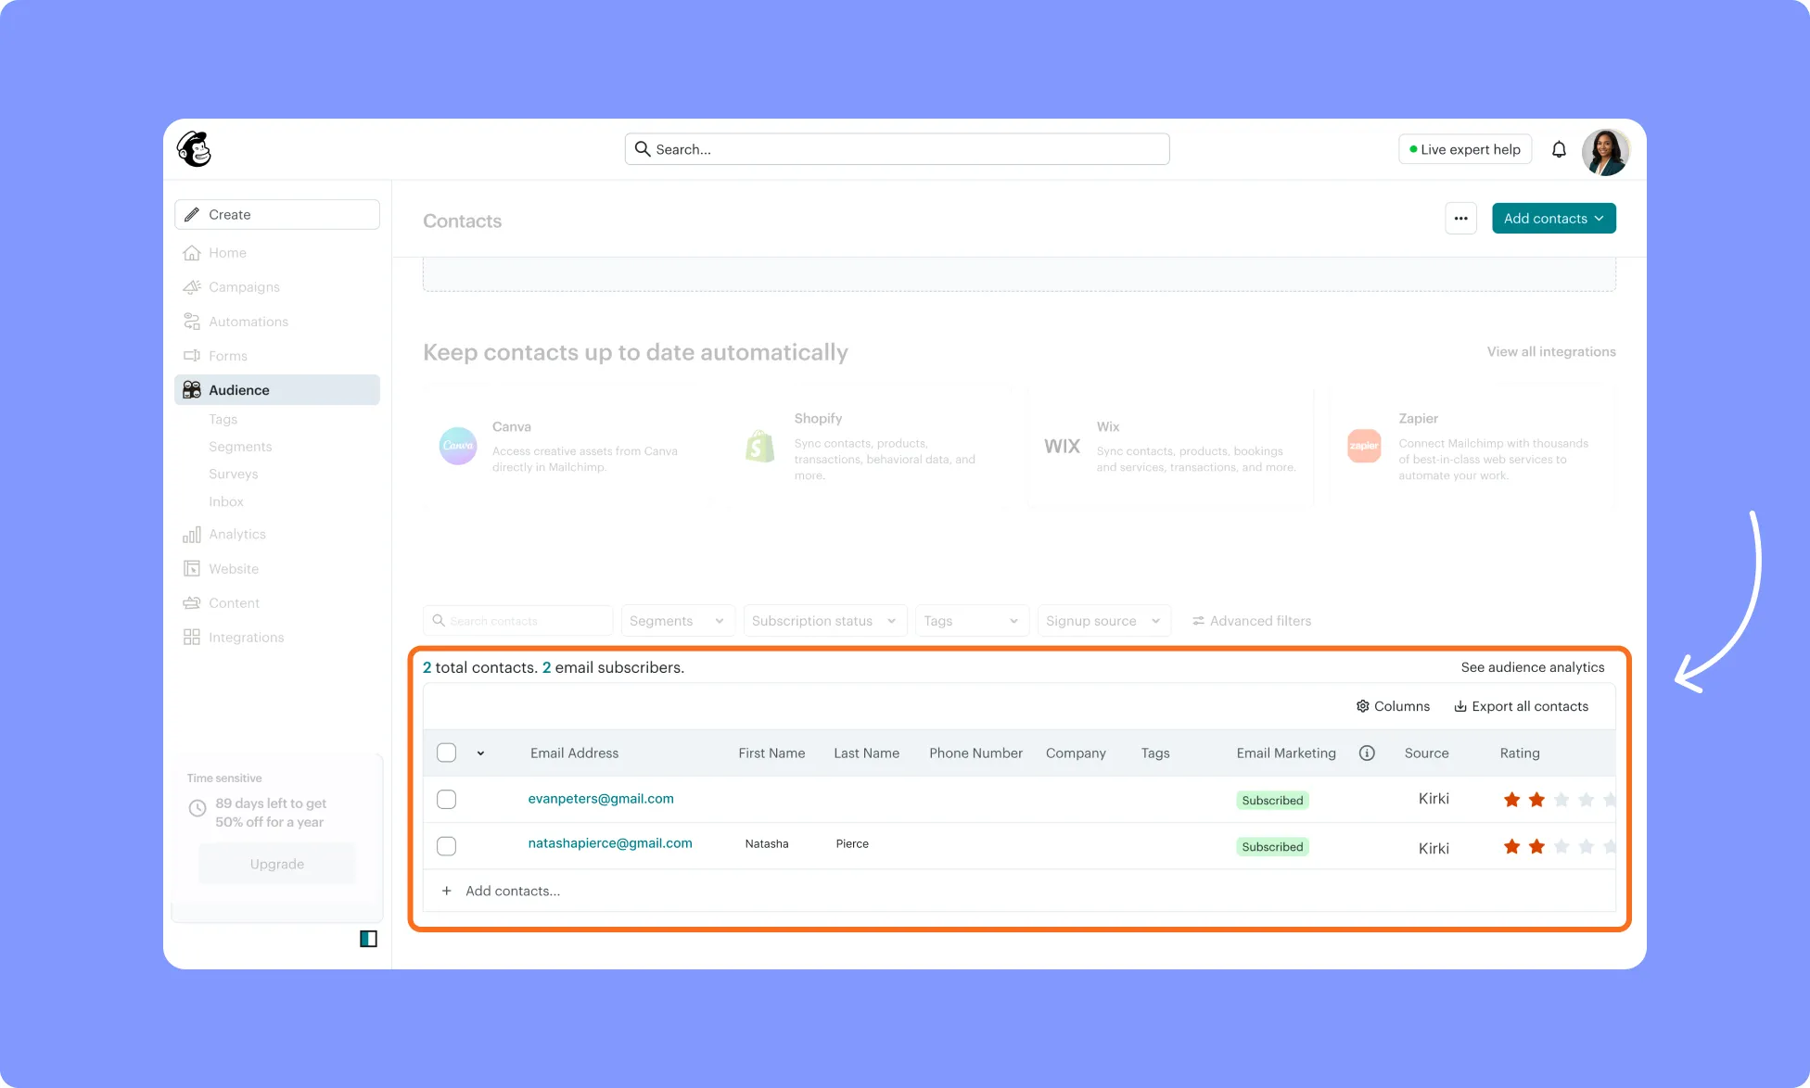This screenshot has height=1088, width=1810.
Task: Open natashapierce@gmail.com contact link
Action: pos(609,843)
